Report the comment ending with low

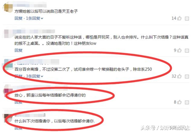coord(187,51)
